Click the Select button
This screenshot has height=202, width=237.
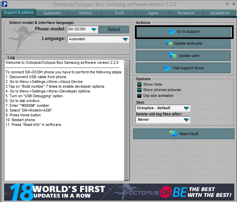click(x=114, y=29)
